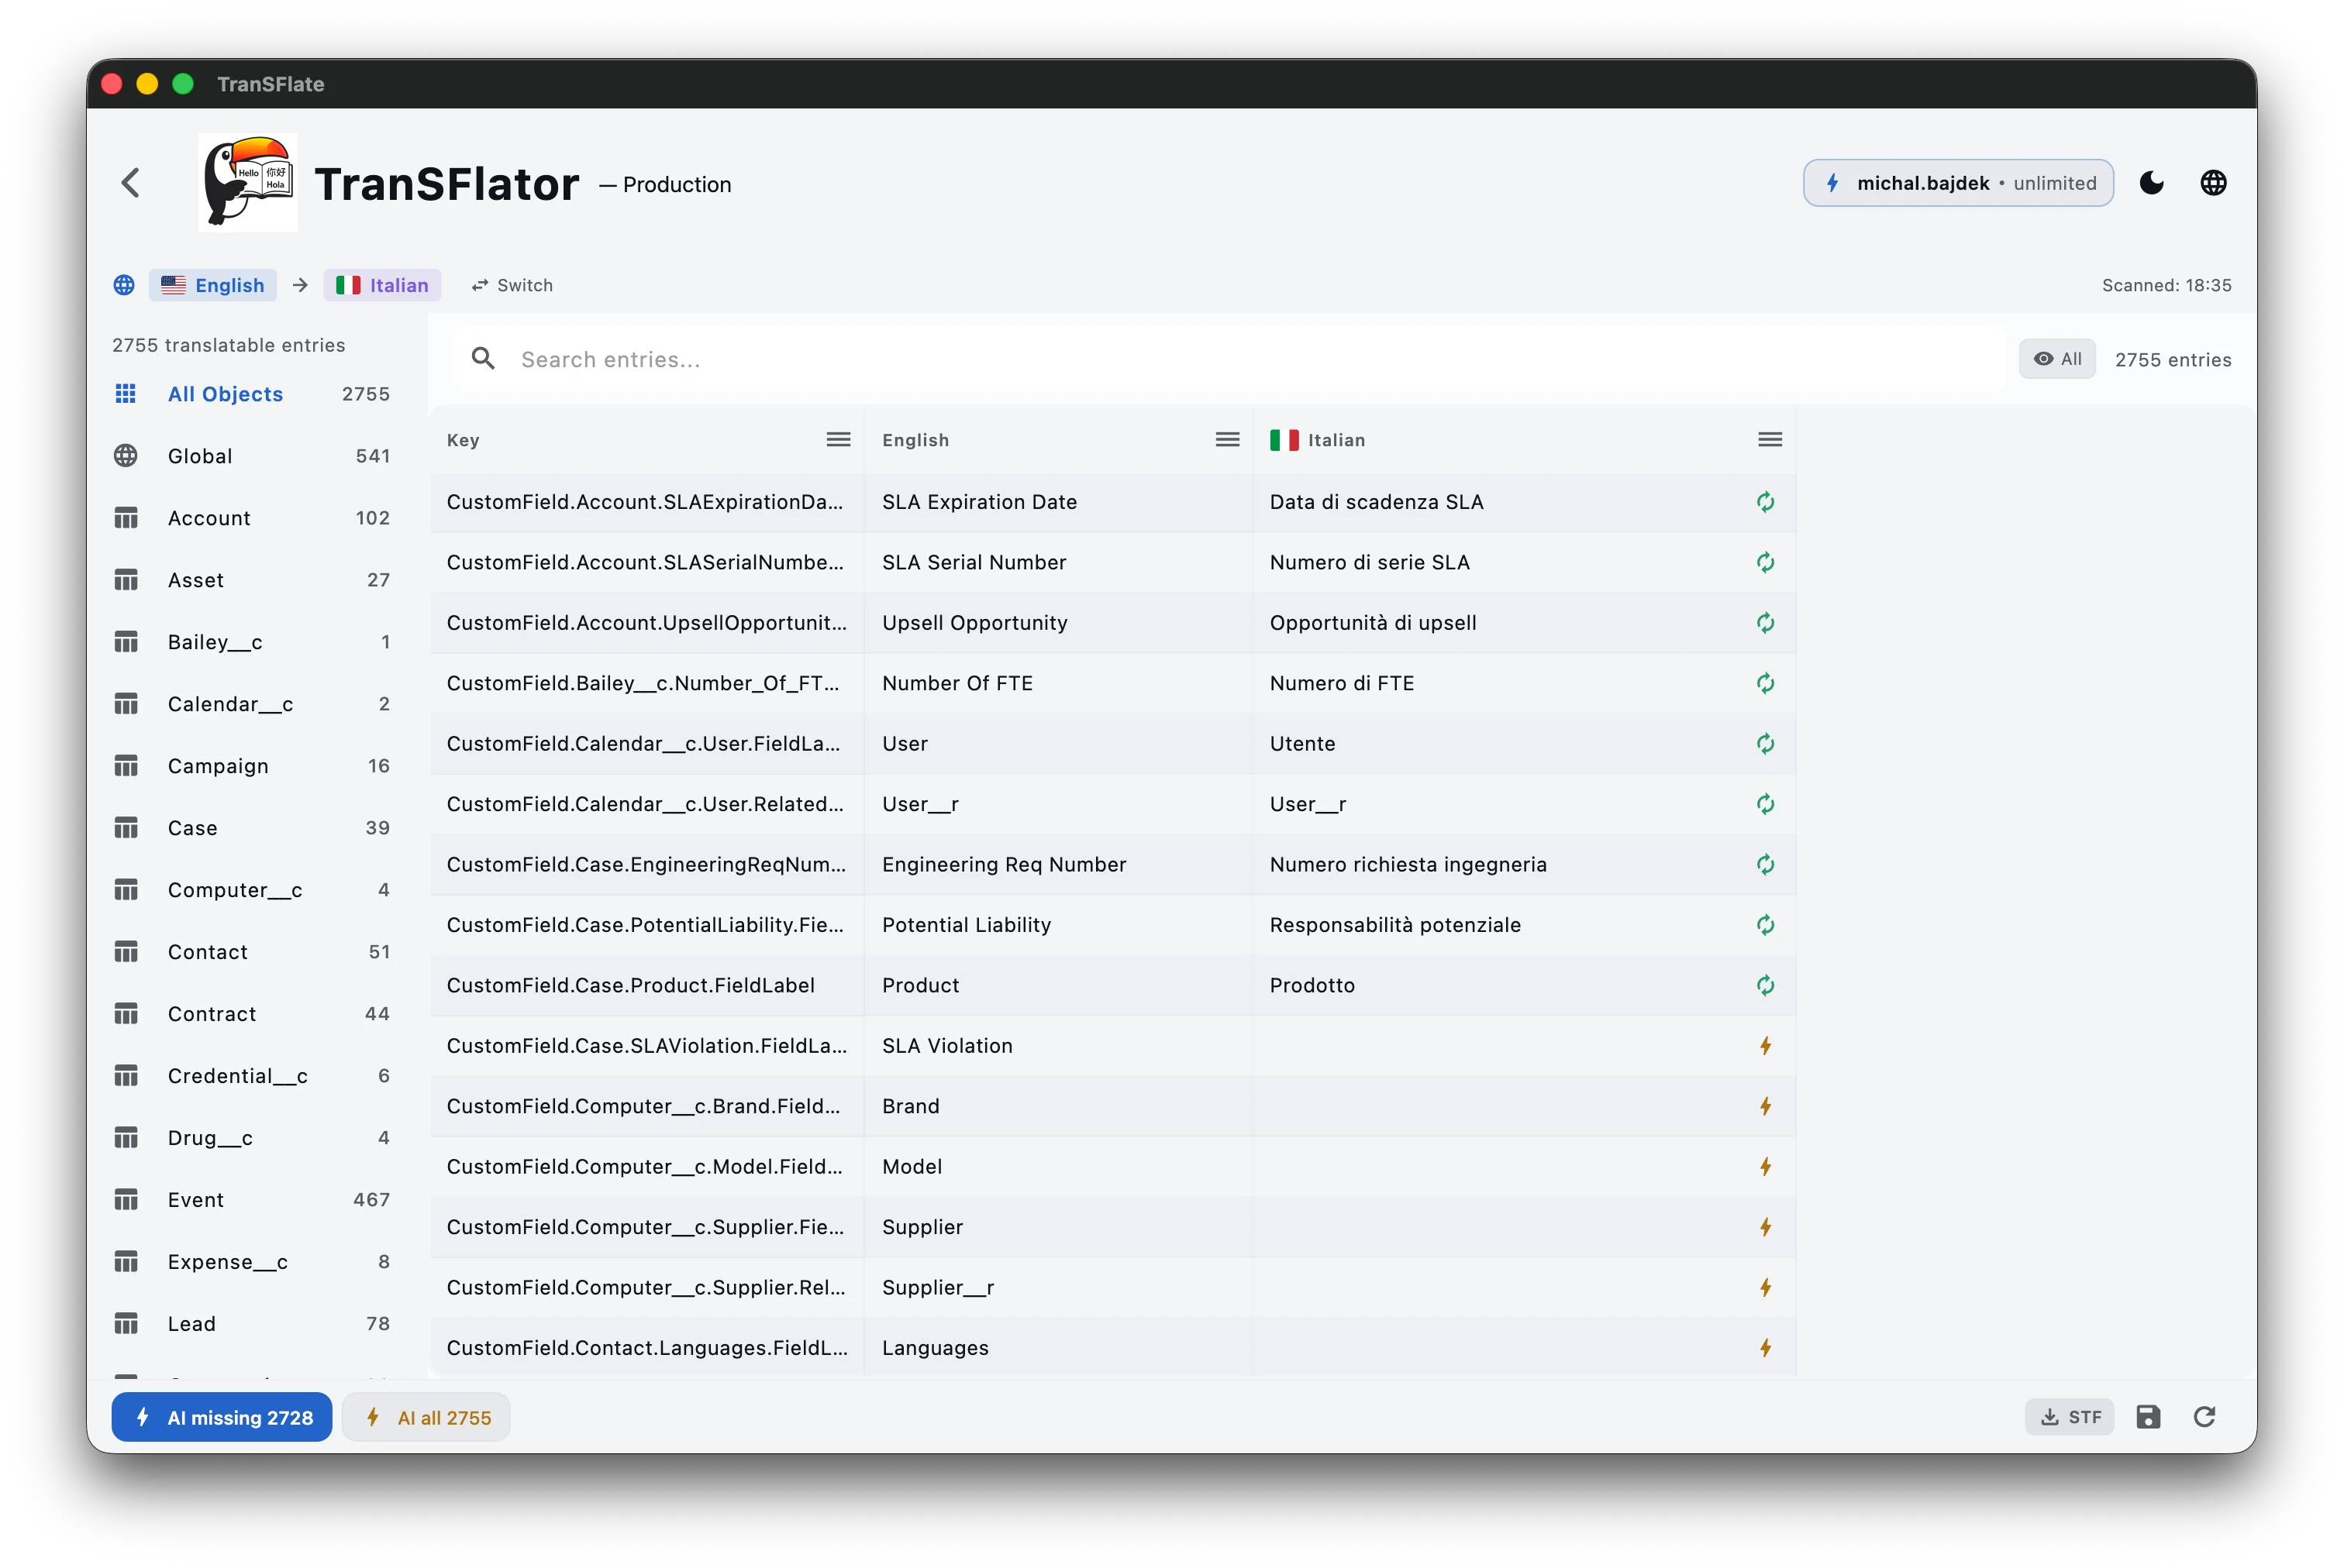Click the back arrow icon
The height and width of the screenshot is (1568, 2344).
[x=131, y=182]
